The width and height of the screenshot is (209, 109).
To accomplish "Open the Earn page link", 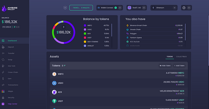I will [10, 79].
